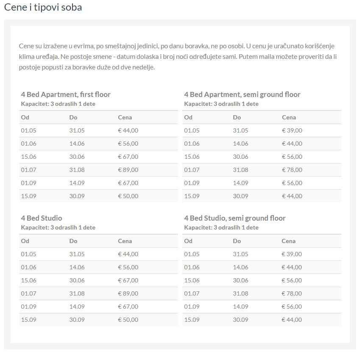Select € 78,00 price in semi ground apartment table
This screenshot has height=354, width=362.
pyautogui.click(x=292, y=170)
